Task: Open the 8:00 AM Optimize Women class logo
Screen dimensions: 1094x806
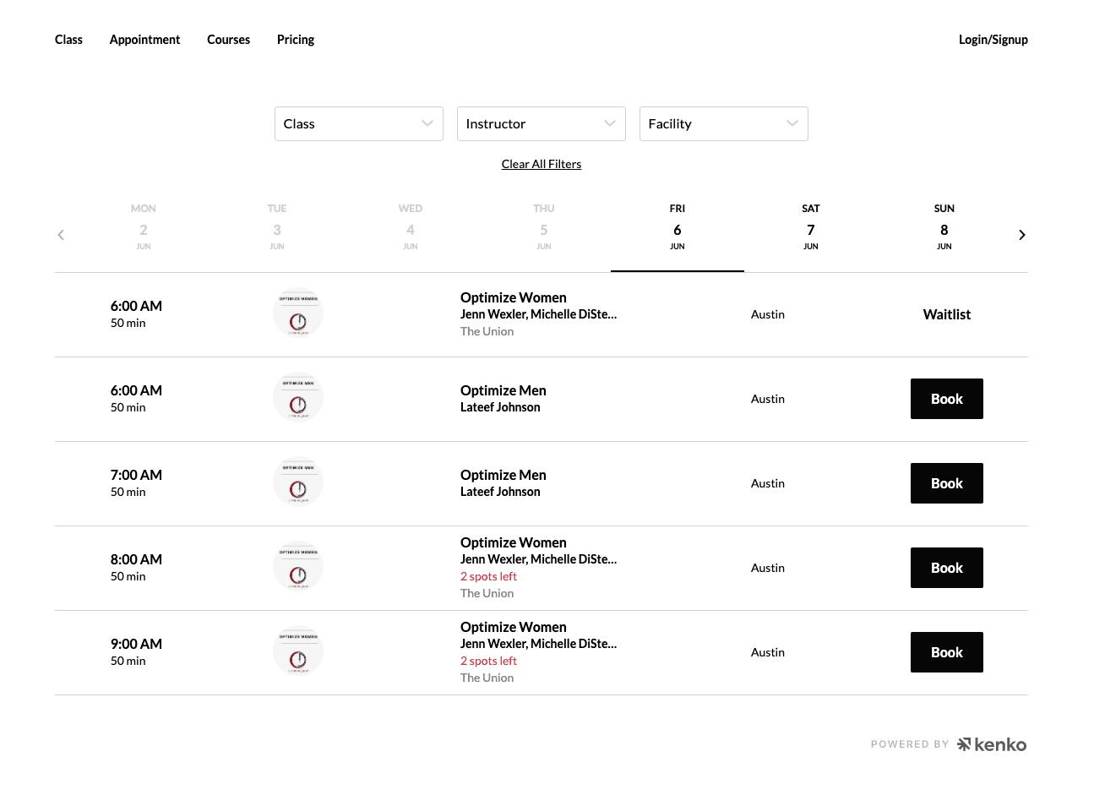Action: pos(298,567)
